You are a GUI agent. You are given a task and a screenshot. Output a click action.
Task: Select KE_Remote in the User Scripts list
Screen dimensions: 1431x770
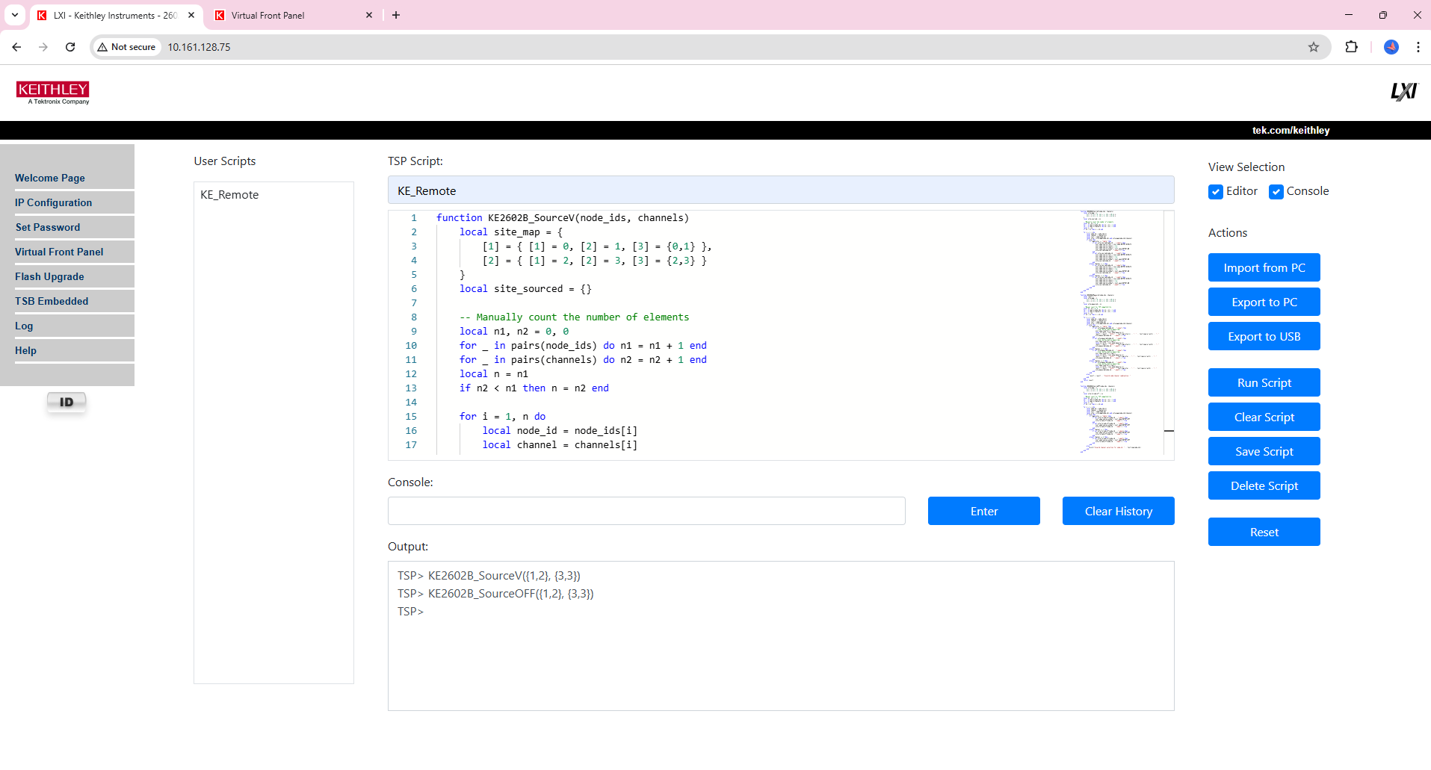tap(229, 195)
